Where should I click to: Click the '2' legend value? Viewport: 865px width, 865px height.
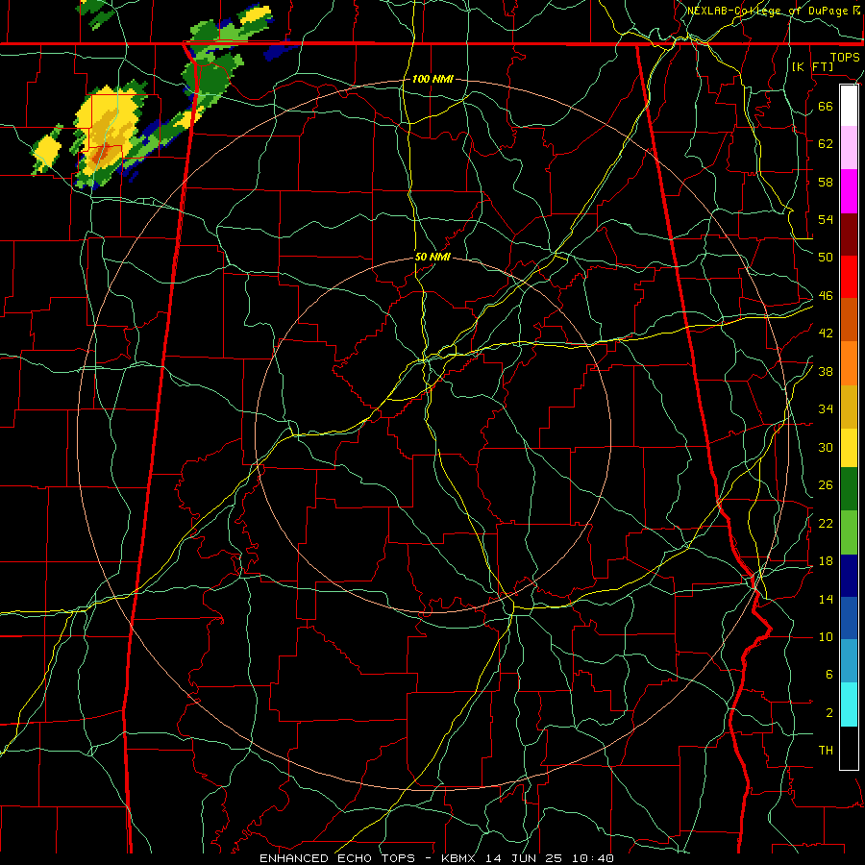point(828,713)
